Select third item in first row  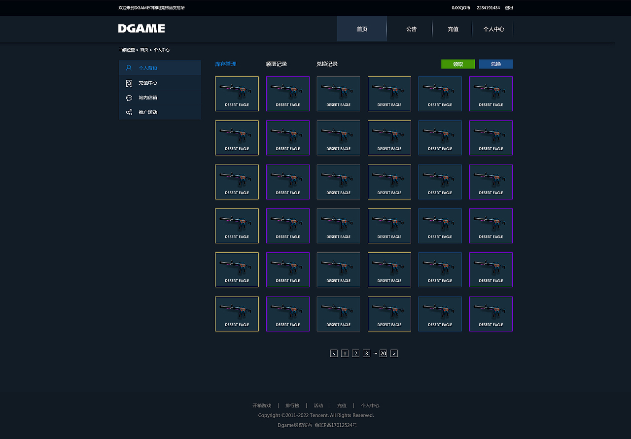coord(339,94)
